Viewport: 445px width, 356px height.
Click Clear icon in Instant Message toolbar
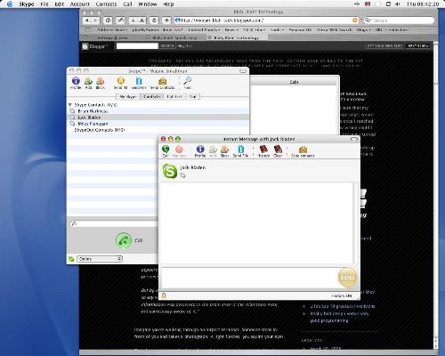pyautogui.click(x=278, y=150)
